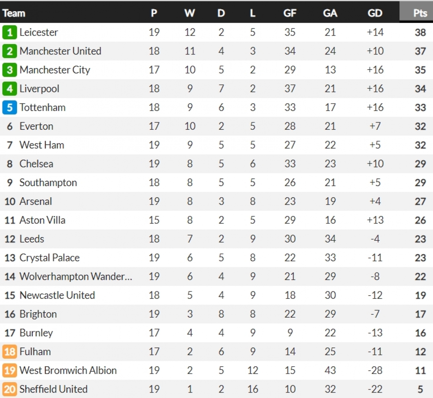Open the Everton team link
Screen dimensions: 433x398
click(x=36, y=126)
